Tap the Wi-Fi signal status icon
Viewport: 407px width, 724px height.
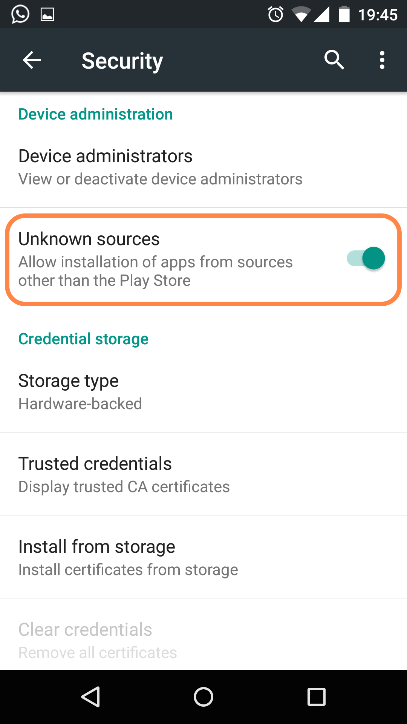301,15
